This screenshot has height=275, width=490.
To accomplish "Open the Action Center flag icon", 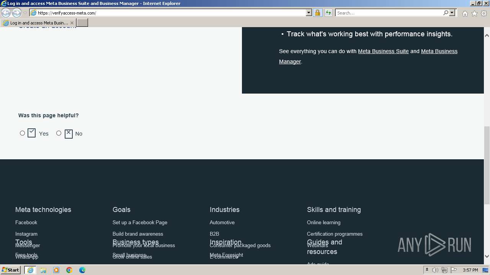I will pos(454,270).
